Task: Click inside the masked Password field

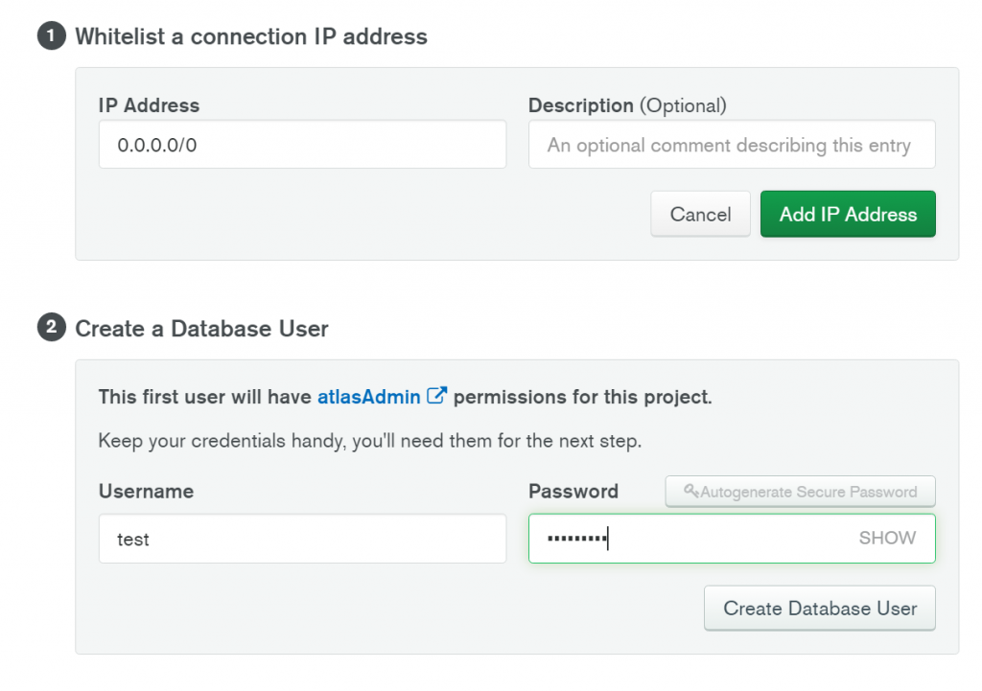Action: pyautogui.click(x=690, y=539)
